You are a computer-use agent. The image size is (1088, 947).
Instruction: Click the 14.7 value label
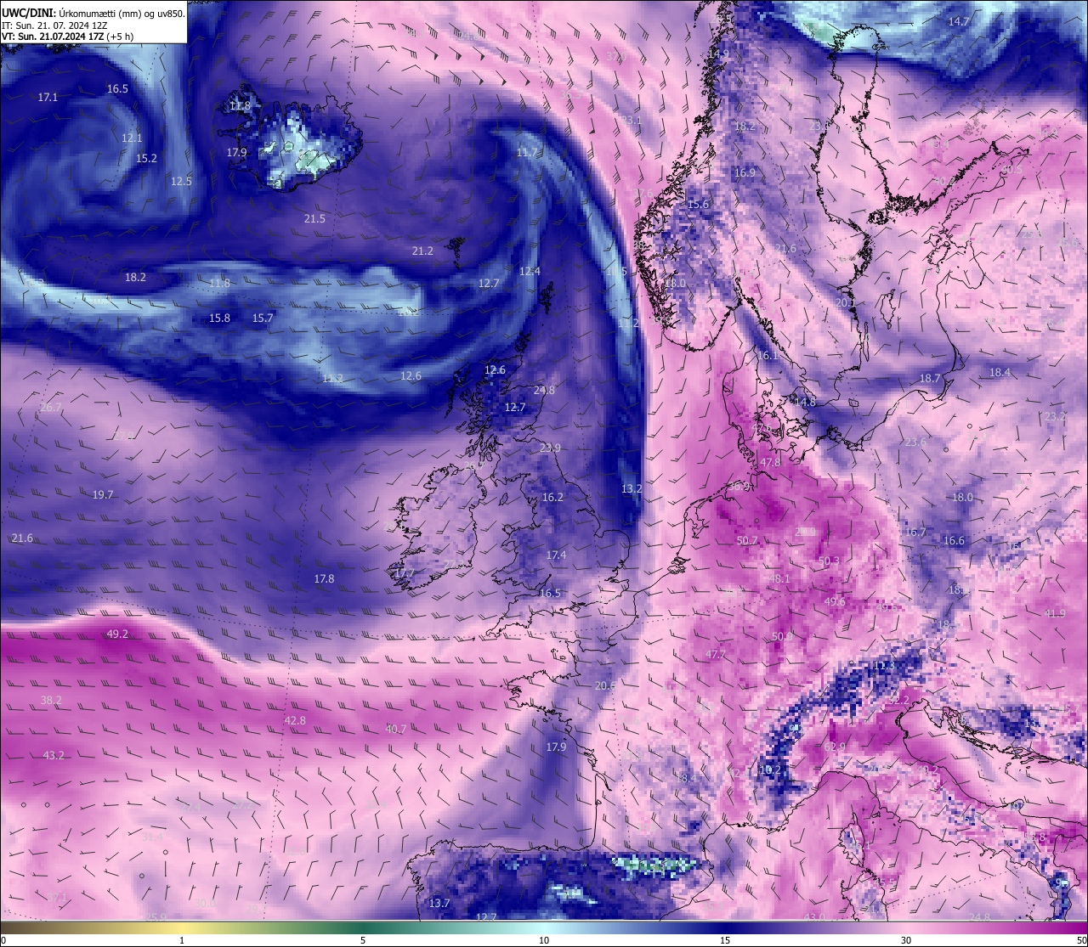point(958,21)
